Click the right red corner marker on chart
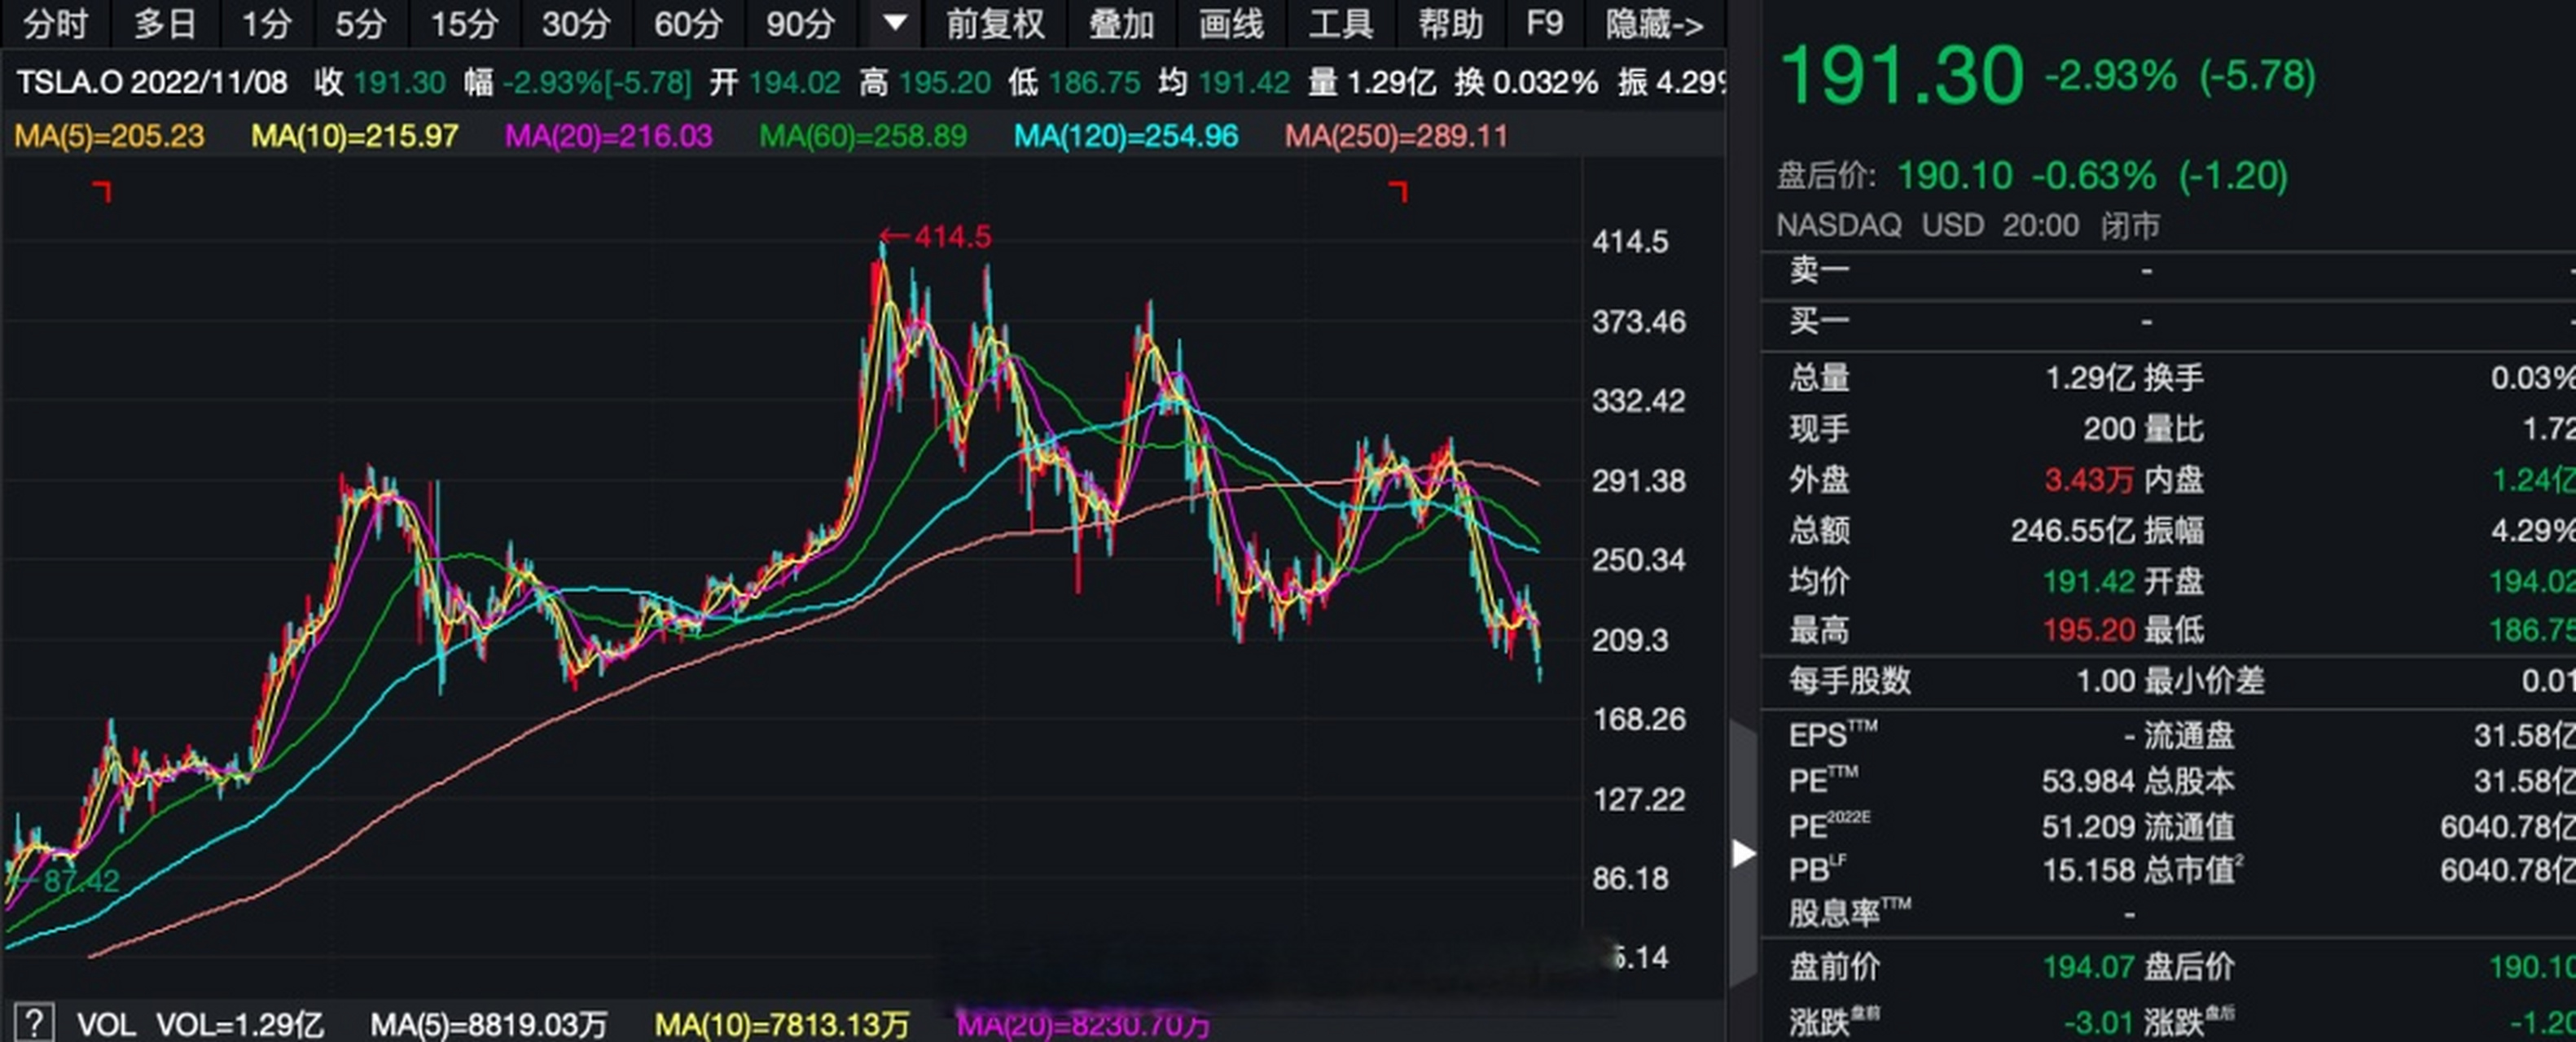The height and width of the screenshot is (1042, 2576). (1399, 191)
